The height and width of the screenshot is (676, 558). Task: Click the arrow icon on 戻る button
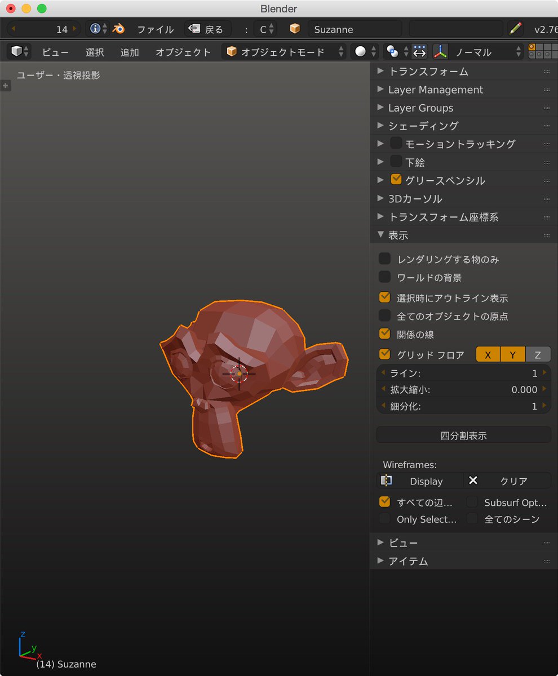point(194,29)
